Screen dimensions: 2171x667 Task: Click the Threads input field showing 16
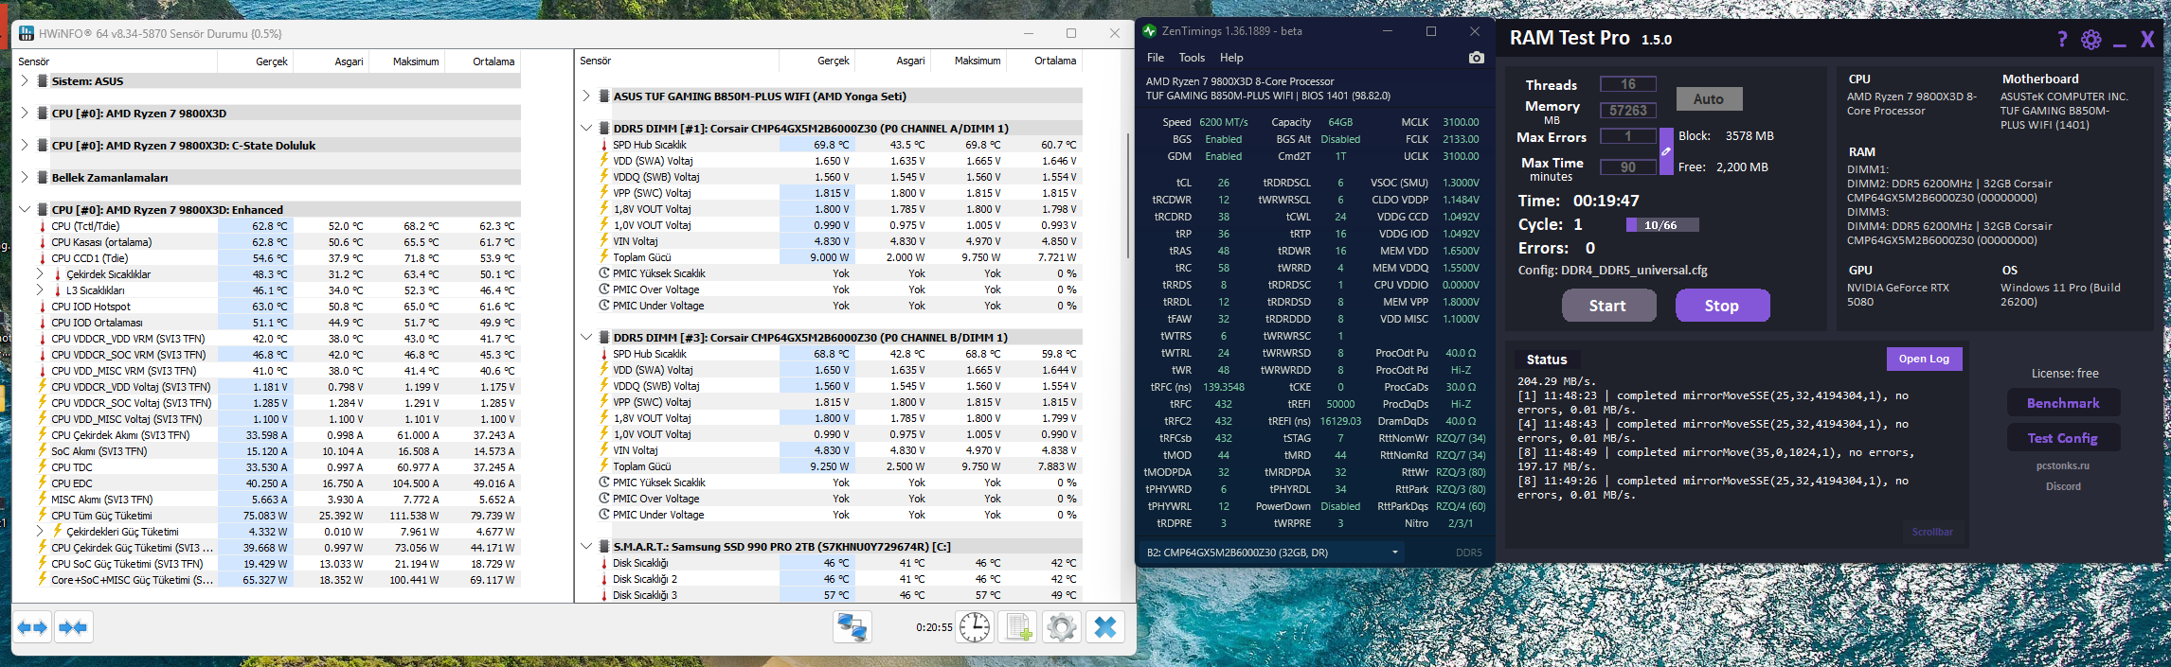pos(1628,84)
